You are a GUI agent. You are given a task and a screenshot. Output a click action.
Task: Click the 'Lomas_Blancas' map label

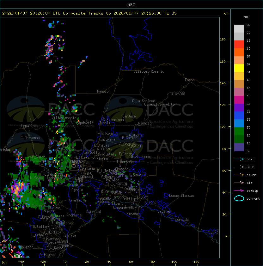pyautogui.click(x=181, y=196)
